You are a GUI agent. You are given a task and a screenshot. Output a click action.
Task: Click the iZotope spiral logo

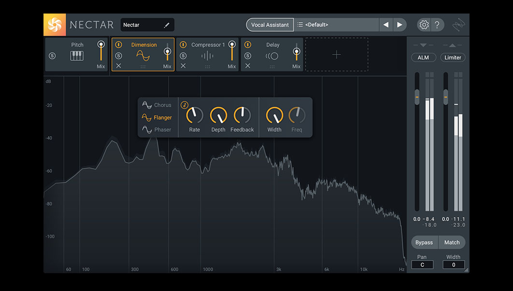click(54, 24)
